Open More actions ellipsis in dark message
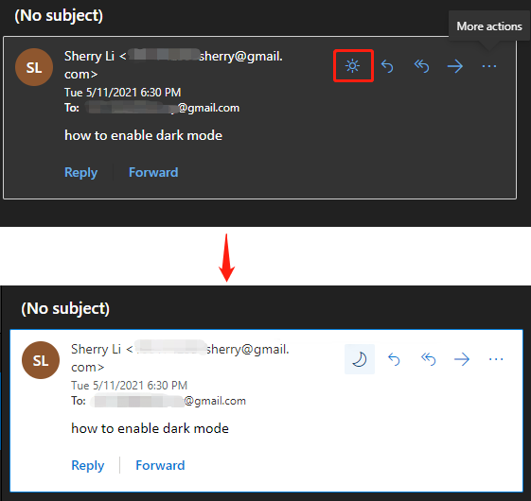 pos(489,66)
